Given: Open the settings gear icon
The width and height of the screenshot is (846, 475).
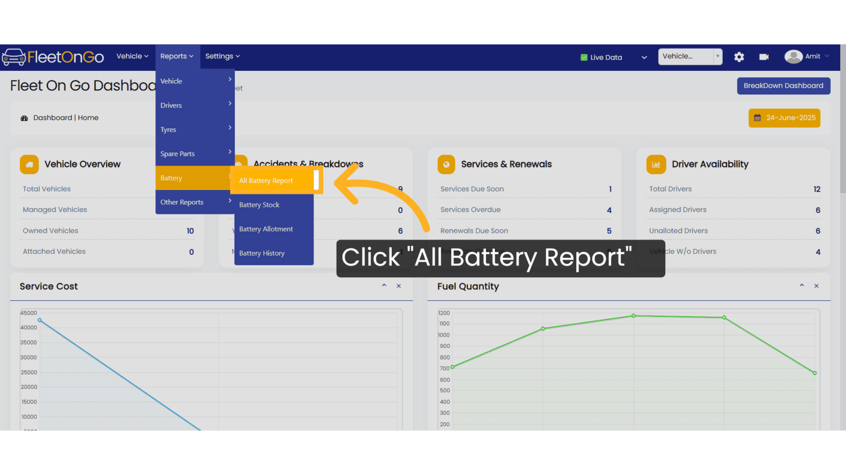Looking at the screenshot, I should pyautogui.click(x=739, y=57).
